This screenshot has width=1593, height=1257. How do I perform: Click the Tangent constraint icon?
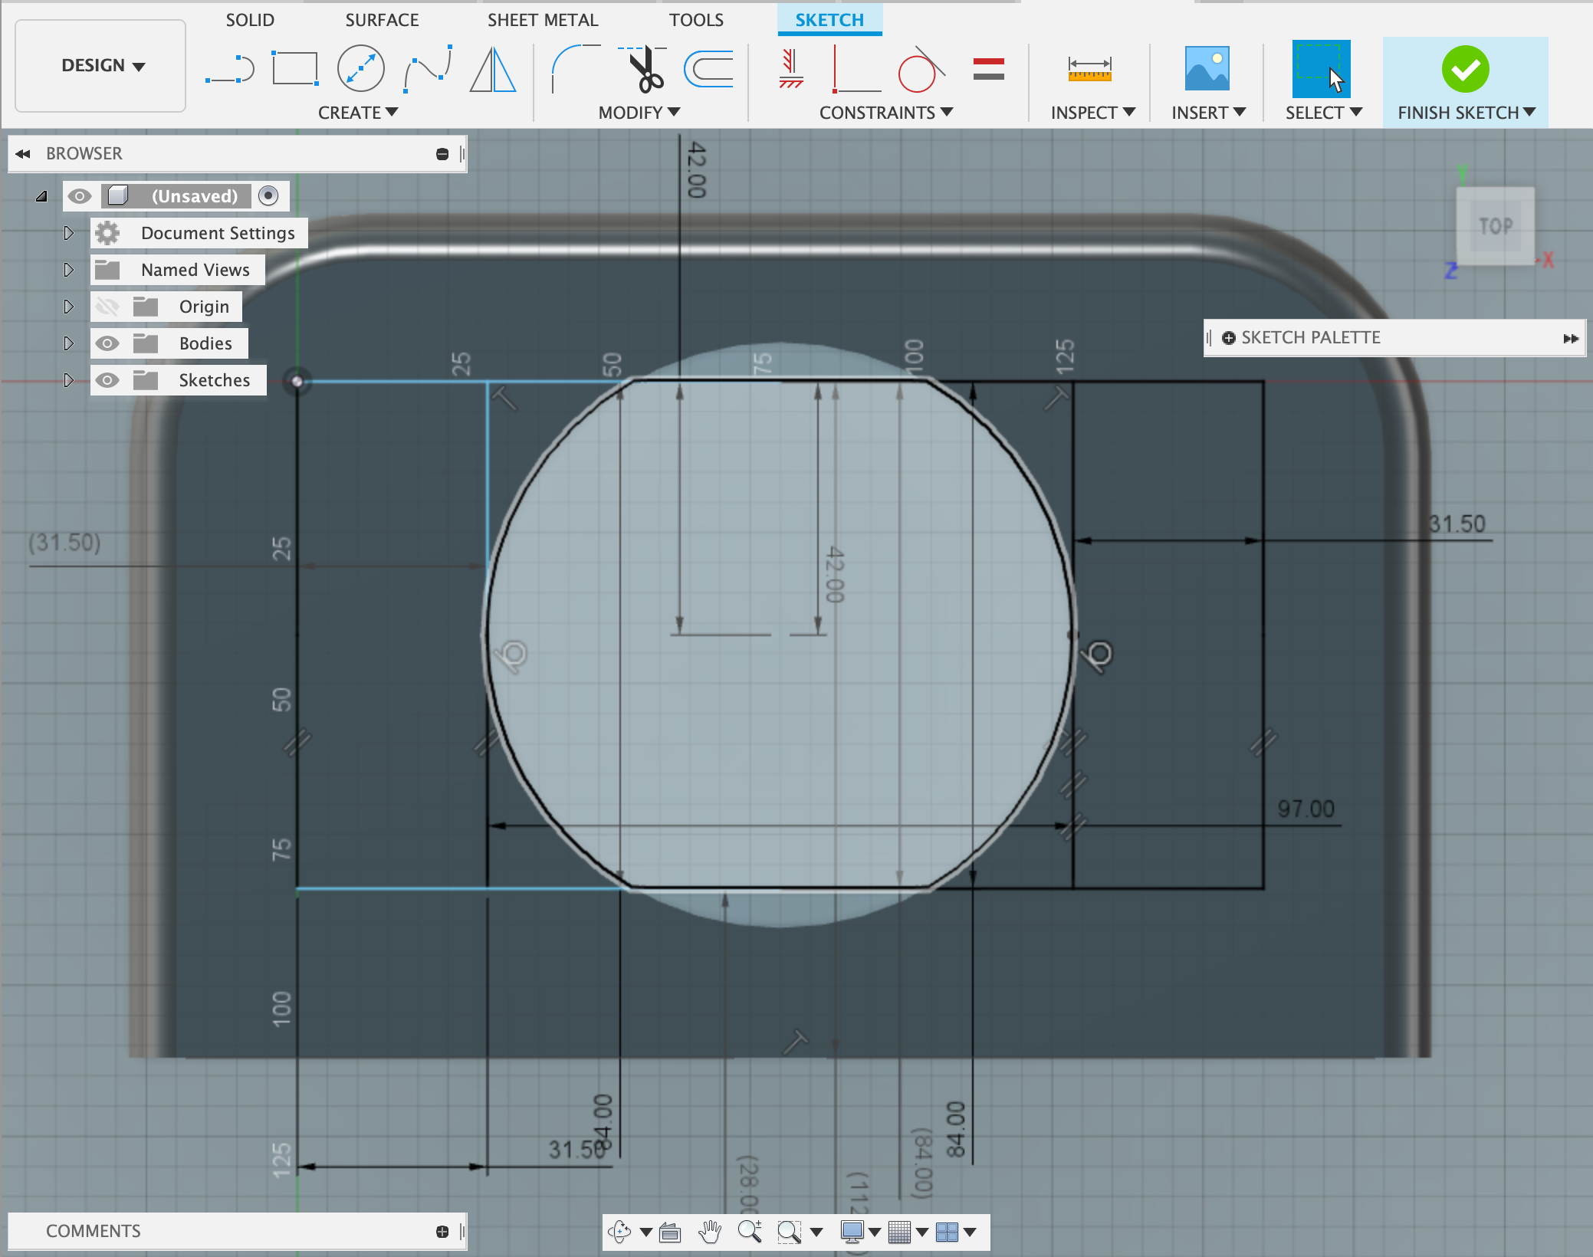(x=920, y=70)
